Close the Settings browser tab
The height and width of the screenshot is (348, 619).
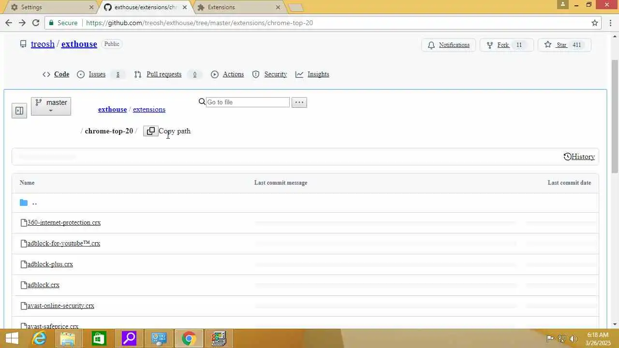point(91,7)
